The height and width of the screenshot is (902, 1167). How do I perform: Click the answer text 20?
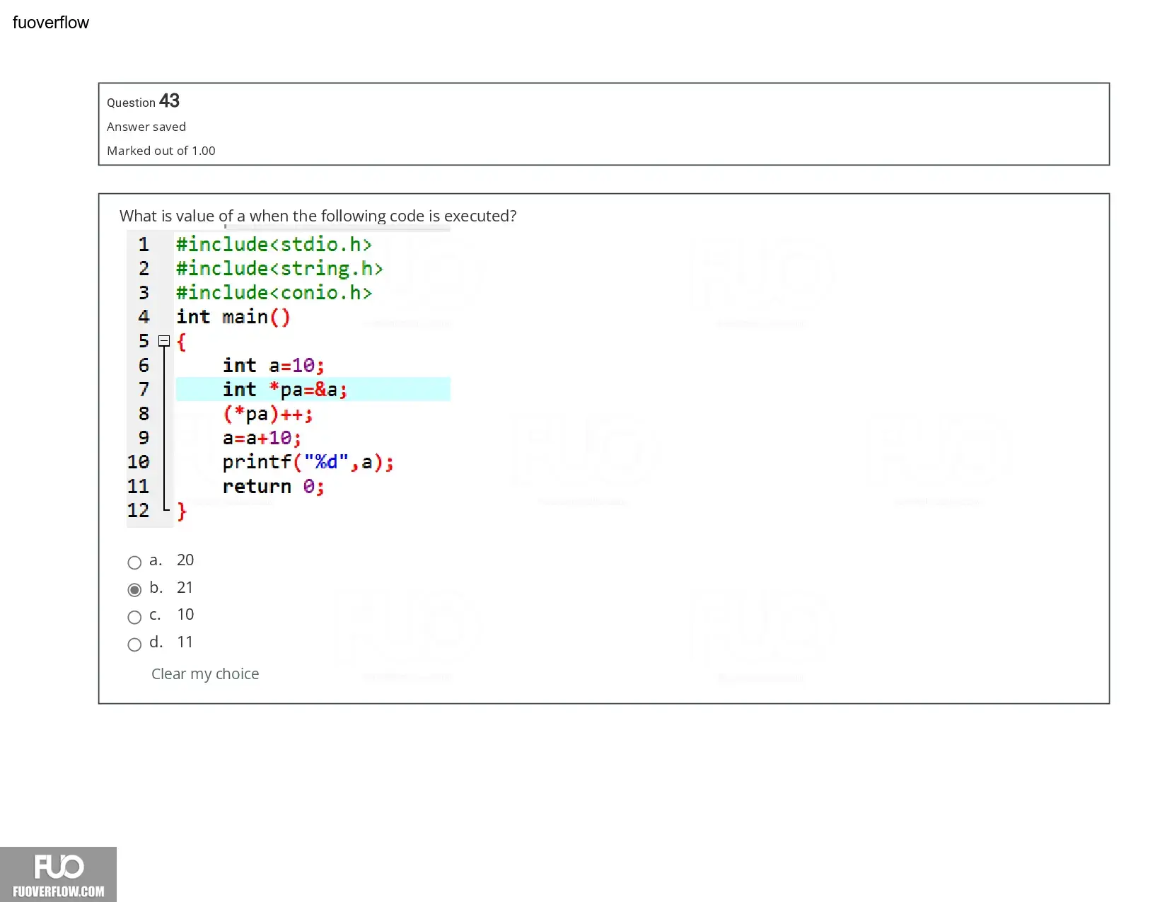pyautogui.click(x=185, y=560)
